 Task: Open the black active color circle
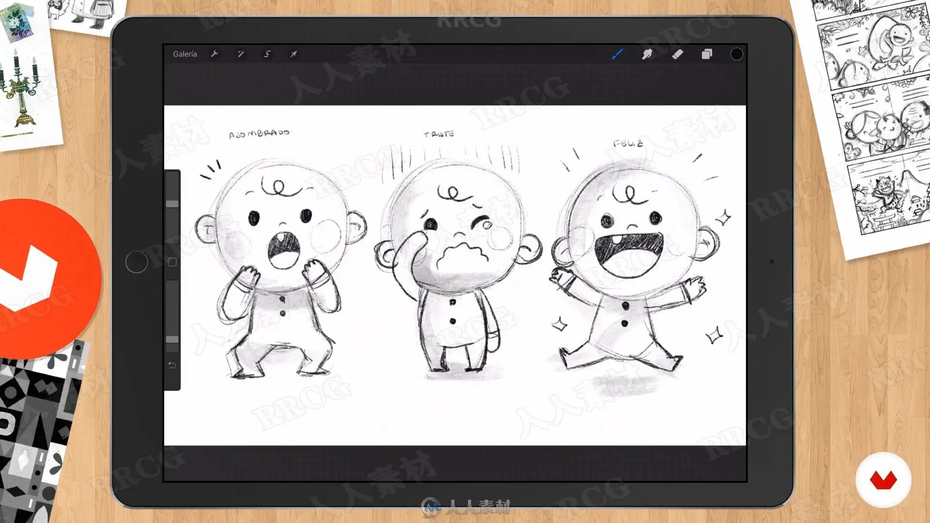[x=736, y=54]
